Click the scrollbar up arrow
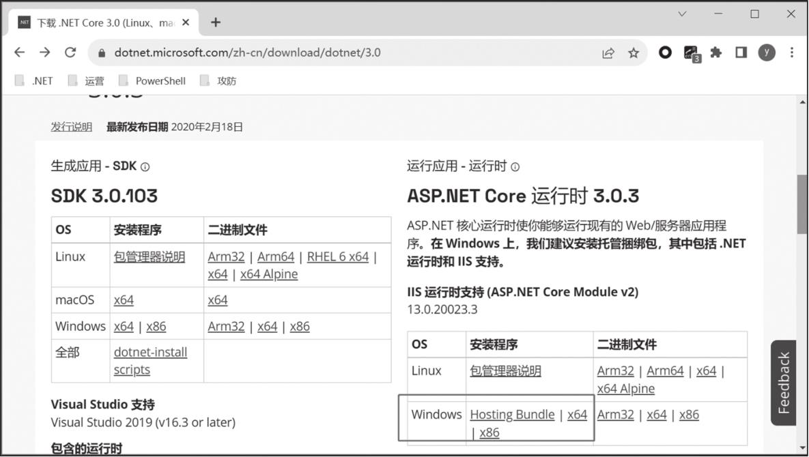The image size is (809, 457). coord(802,102)
